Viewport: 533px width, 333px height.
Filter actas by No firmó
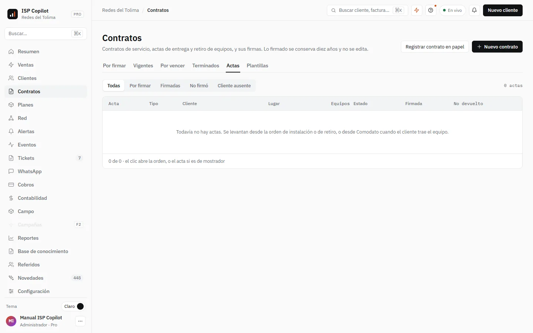(x=199, y=86)
